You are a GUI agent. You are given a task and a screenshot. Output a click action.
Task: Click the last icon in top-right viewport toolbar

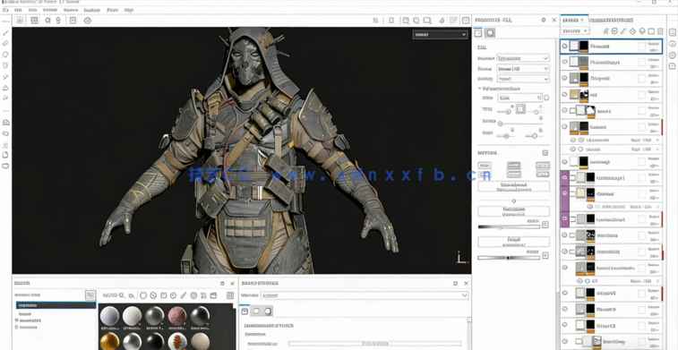(x=466, y=21)
